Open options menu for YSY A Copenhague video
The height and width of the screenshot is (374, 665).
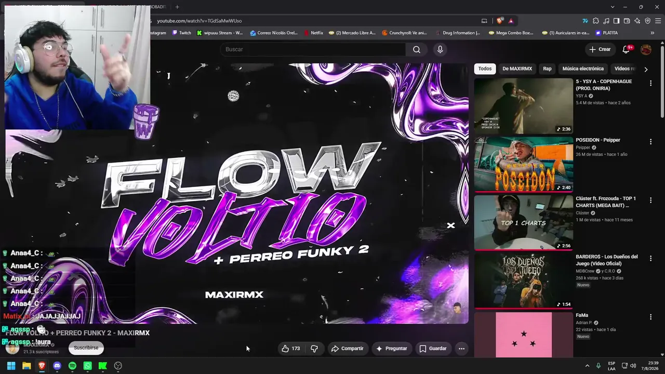650,83
